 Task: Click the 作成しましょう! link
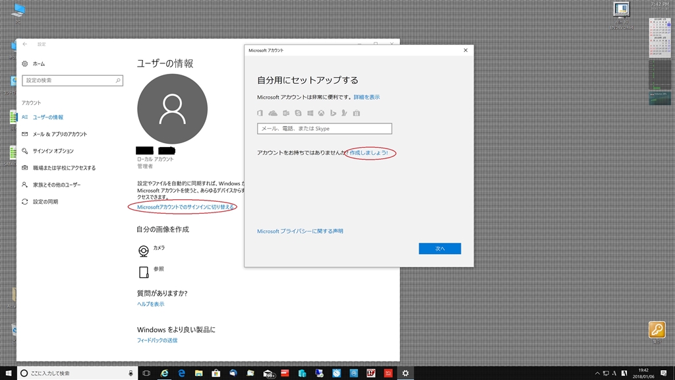pyautogui.click(x=368, y=152)
